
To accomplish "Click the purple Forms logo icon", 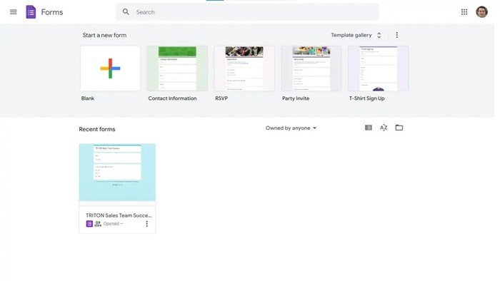I will coord(31,12).
